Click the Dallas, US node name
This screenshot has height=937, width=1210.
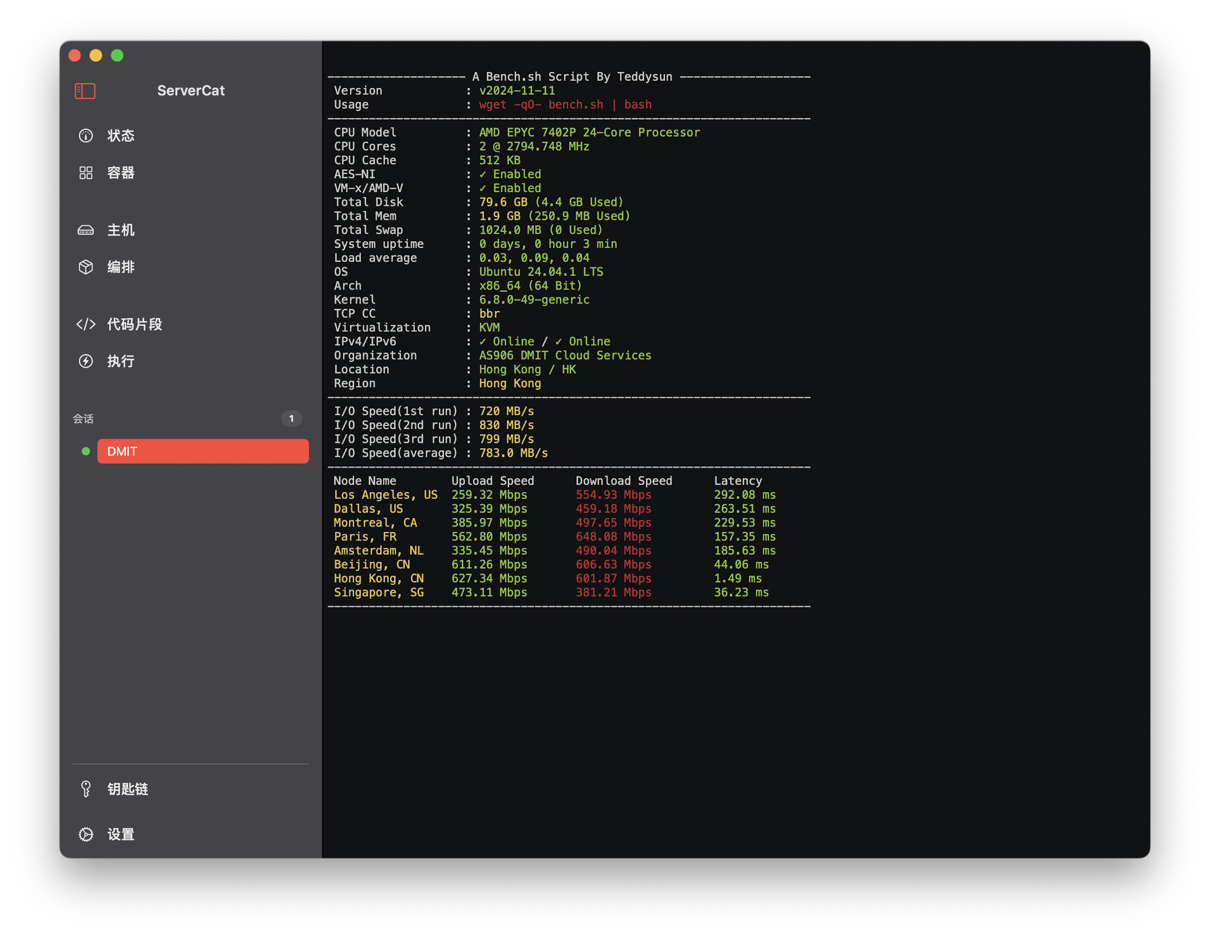[x=369, y=509]
